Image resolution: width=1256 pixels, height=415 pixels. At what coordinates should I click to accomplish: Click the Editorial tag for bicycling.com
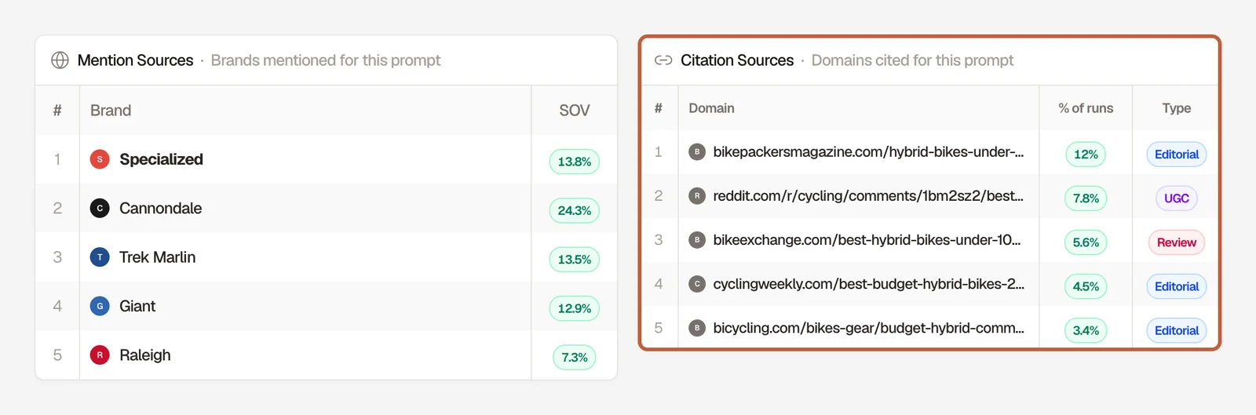tap(1177, 330)
